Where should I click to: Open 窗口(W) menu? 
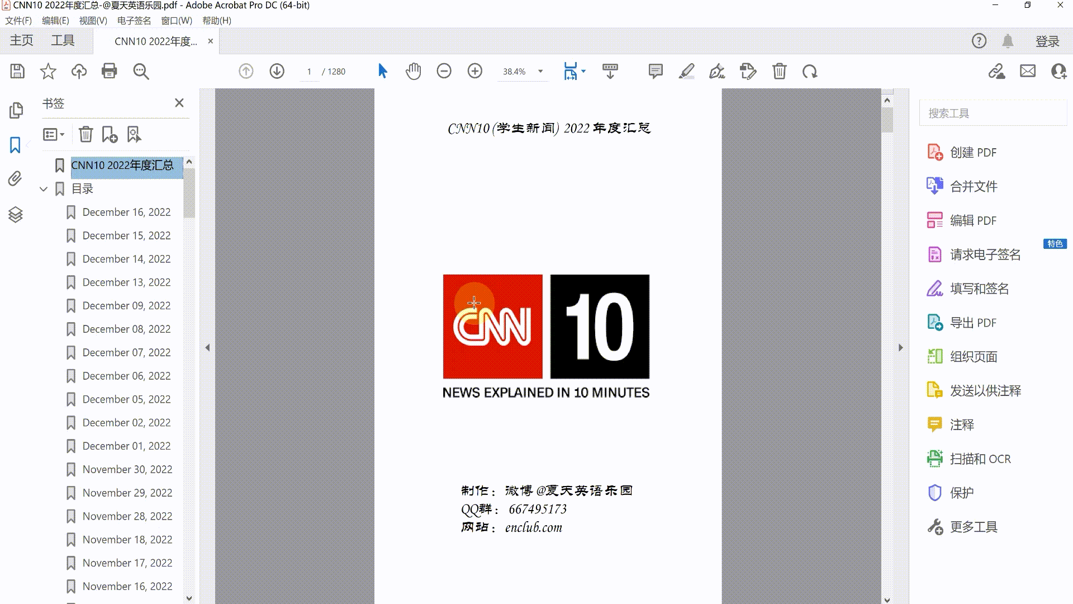[177, 21]
